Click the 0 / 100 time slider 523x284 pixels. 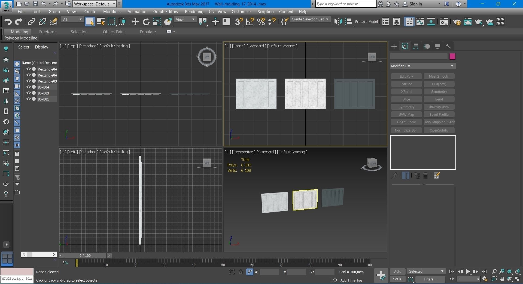[x=85, y=255]
